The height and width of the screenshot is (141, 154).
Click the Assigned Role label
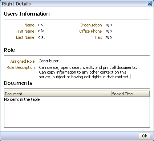click(x=23, y=61)
